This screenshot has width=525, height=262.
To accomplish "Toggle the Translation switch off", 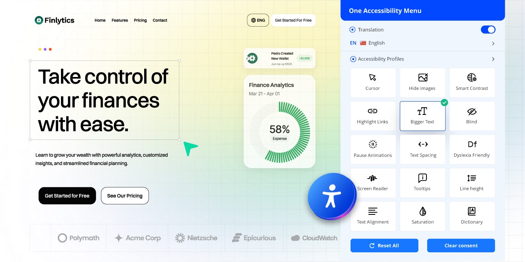I will coord(488,29).
